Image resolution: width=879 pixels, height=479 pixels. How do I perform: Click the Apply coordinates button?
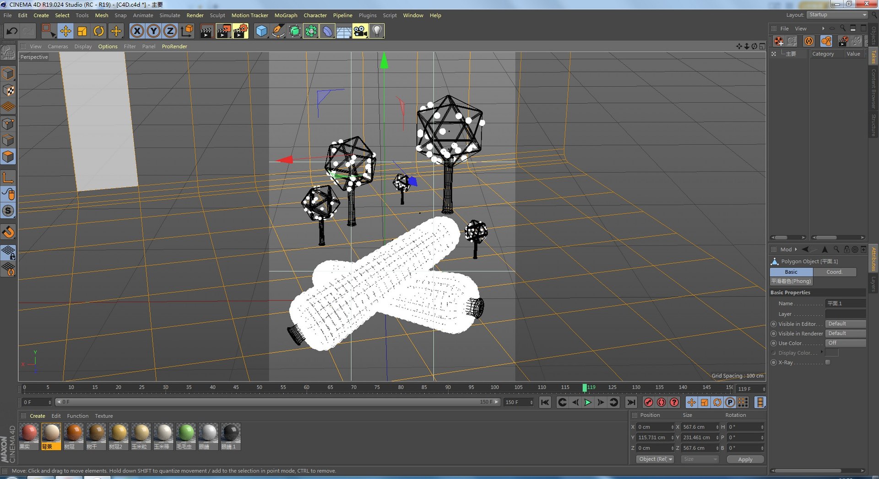(x=745, y=459)
